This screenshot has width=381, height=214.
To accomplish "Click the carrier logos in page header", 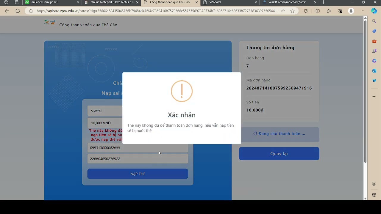I will [x=50, y=22].
